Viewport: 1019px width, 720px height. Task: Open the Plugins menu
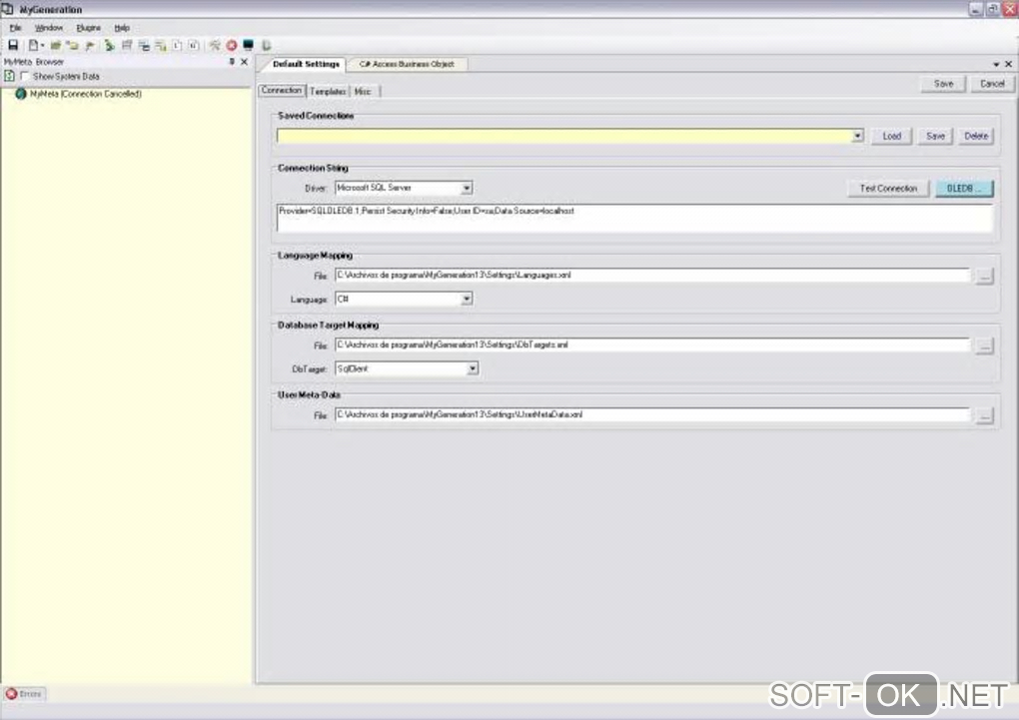(x=88, y=28)
